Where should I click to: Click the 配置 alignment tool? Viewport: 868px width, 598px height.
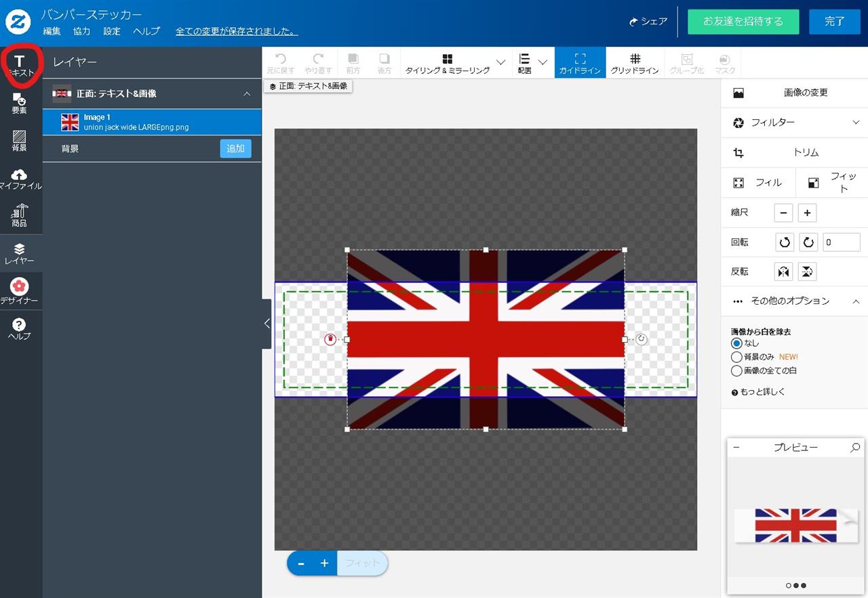[524, 64]
